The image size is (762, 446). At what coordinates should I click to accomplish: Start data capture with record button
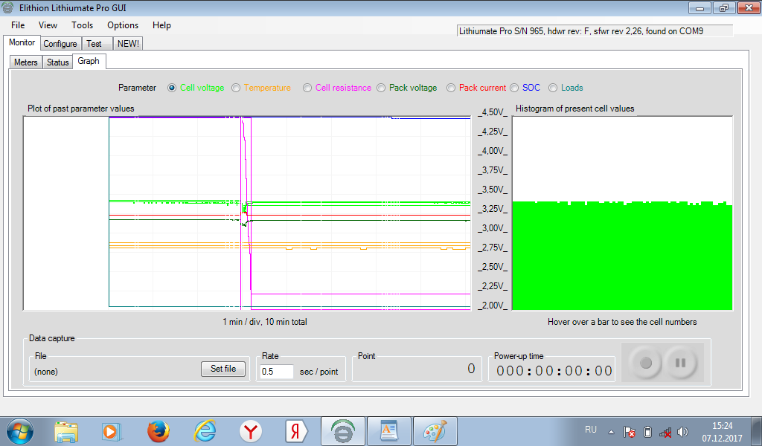pyautogui.click(x=645, y=363)
